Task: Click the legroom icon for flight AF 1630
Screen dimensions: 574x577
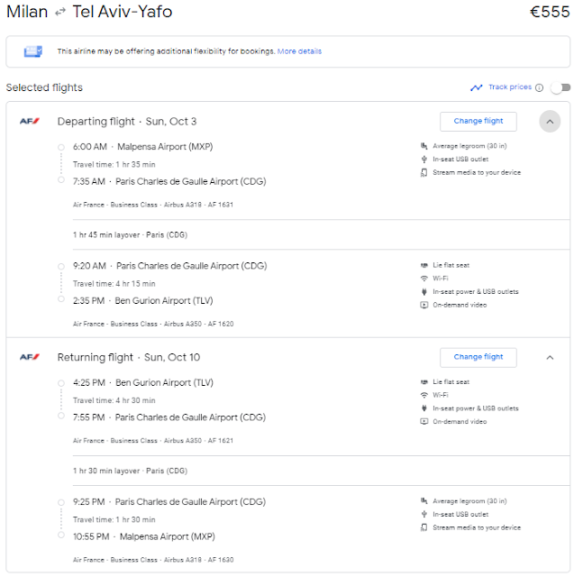Action: coord(424,501)
